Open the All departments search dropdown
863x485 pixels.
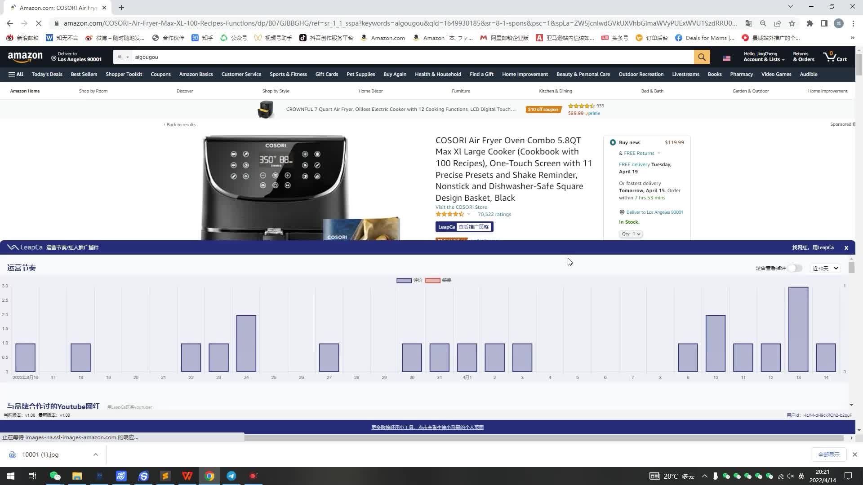pyautogui.click(x=123, y=57)
